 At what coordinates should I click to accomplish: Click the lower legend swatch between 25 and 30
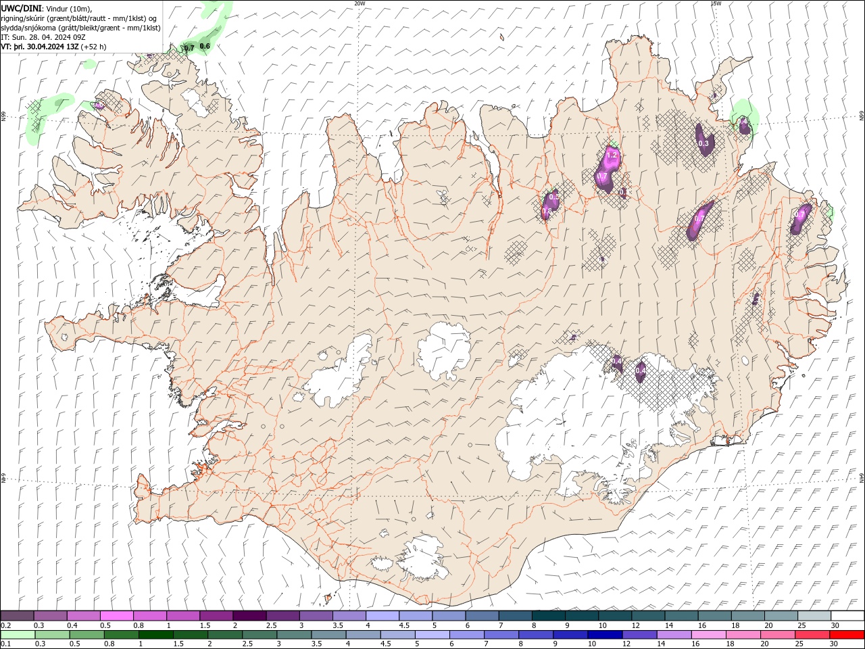point(812,635)
